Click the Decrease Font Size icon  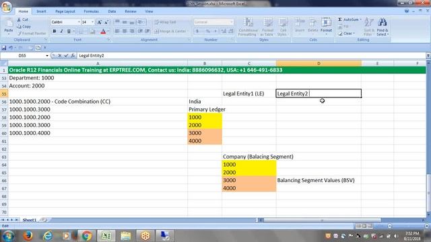[106, 22]
